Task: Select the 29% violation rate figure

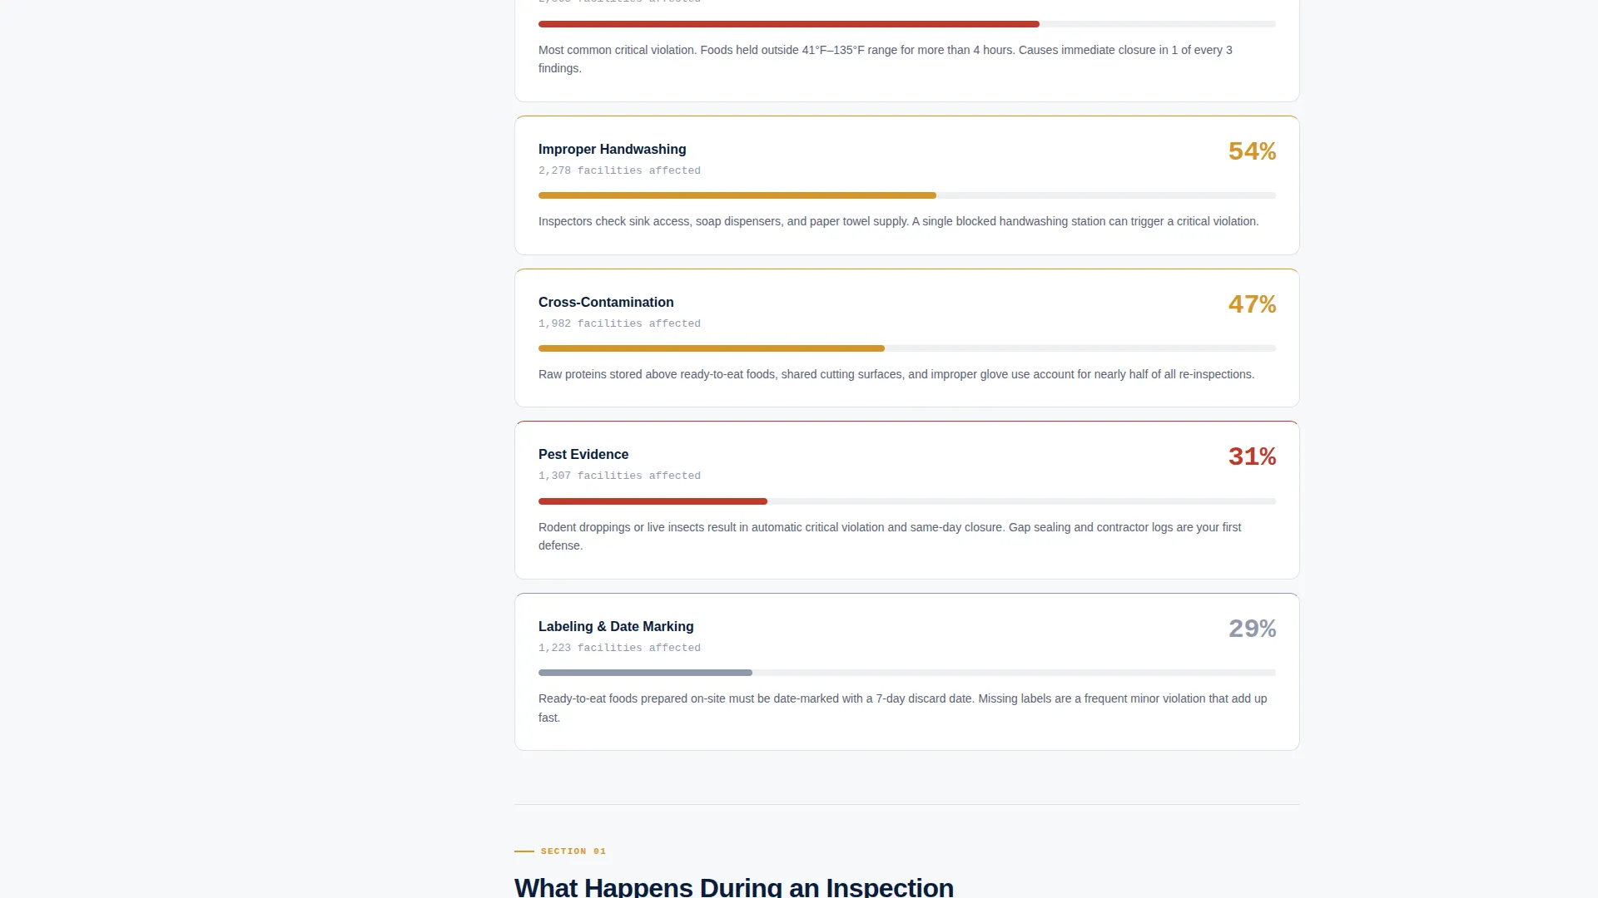Action: tap(1252, 629)
